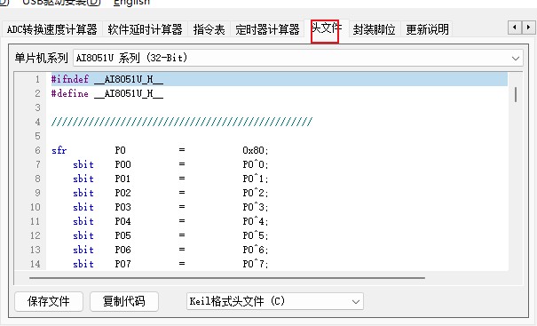The height and width of the screenshot is (326, 537).
Task: Click the sbit P01 line
Action: (170, 179)
